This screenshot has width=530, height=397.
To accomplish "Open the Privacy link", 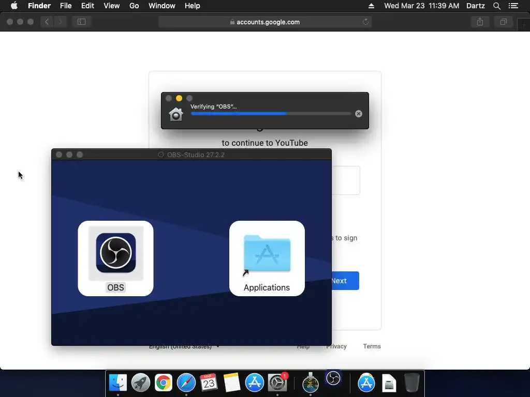I will point(336,346).
